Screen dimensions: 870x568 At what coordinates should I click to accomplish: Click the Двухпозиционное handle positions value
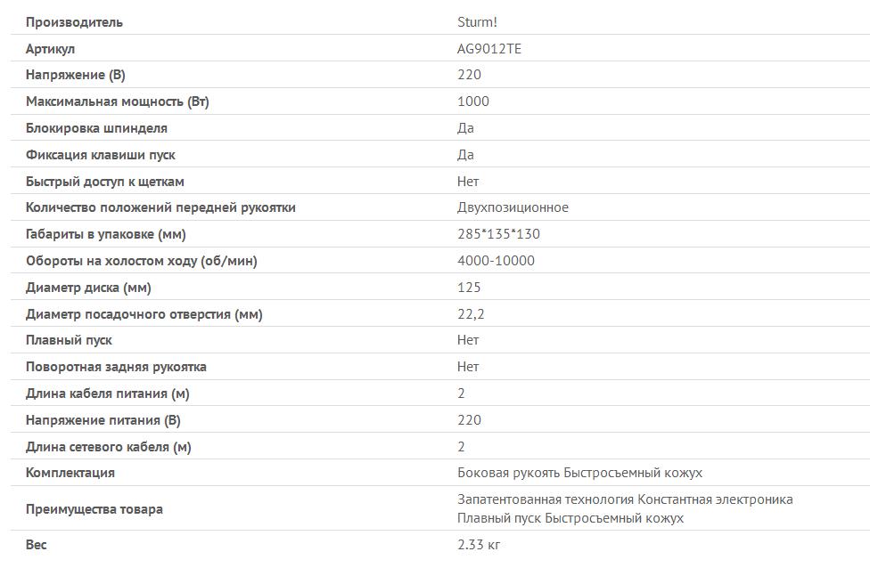click(x=513, y=207)
